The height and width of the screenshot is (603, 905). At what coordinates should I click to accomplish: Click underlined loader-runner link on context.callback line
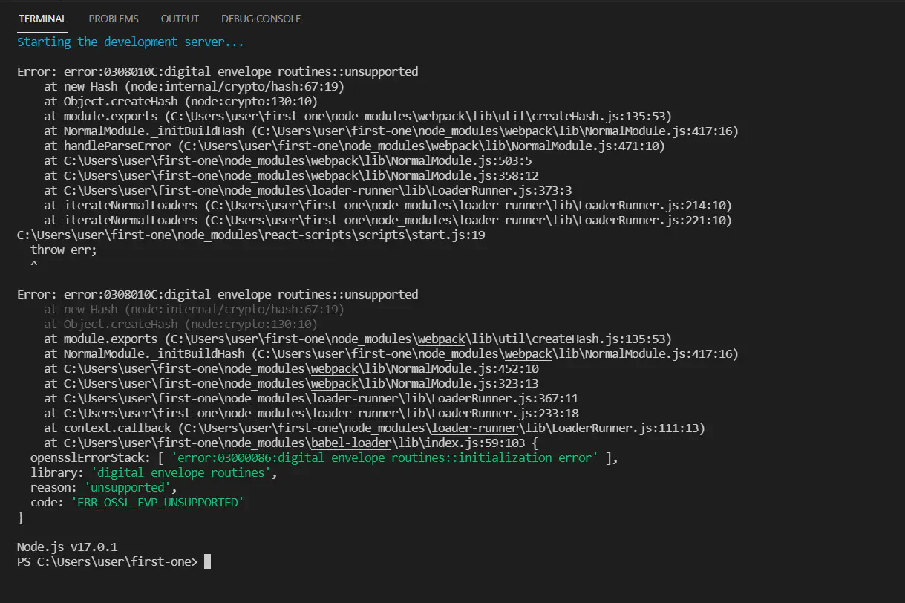pos(467,428)
